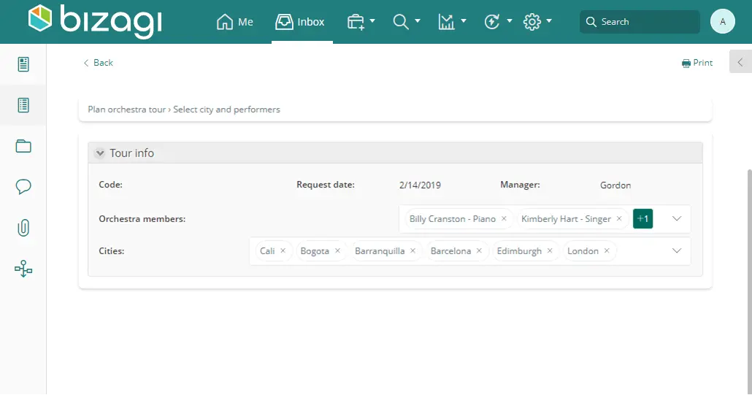Remove the London city tag

click(x=607, y=250)
